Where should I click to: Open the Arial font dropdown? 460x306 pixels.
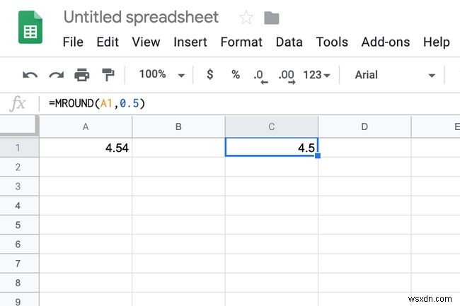(x=394, y=75)
